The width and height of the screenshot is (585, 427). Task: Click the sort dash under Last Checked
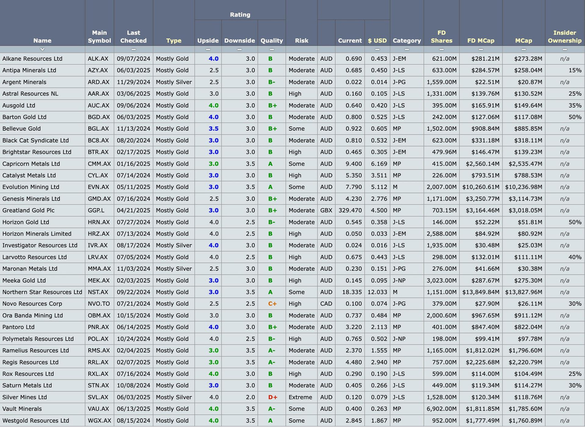(x=133, y=49)
